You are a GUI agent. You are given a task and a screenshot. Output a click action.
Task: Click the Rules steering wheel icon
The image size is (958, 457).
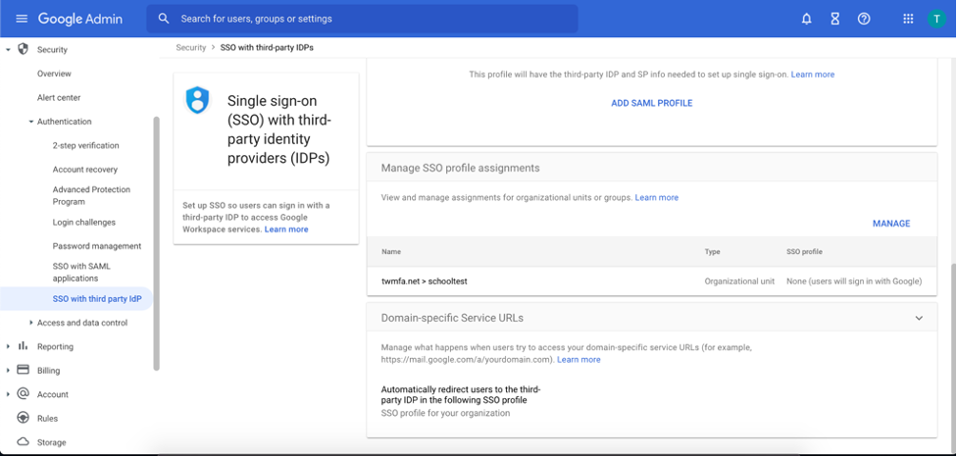coord(24,418)
